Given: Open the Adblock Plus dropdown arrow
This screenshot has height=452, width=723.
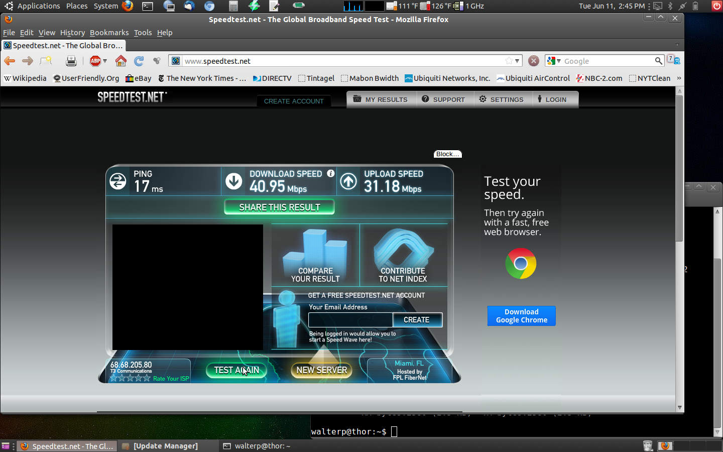Looking at the screenshot, I should point(105,61).
